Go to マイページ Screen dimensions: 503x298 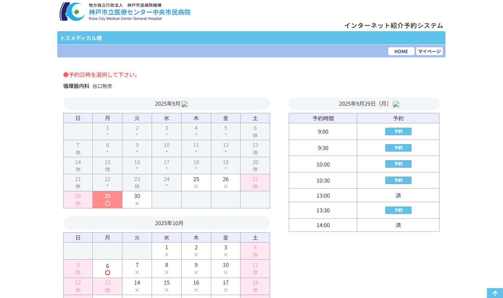[x=429, y=52]
